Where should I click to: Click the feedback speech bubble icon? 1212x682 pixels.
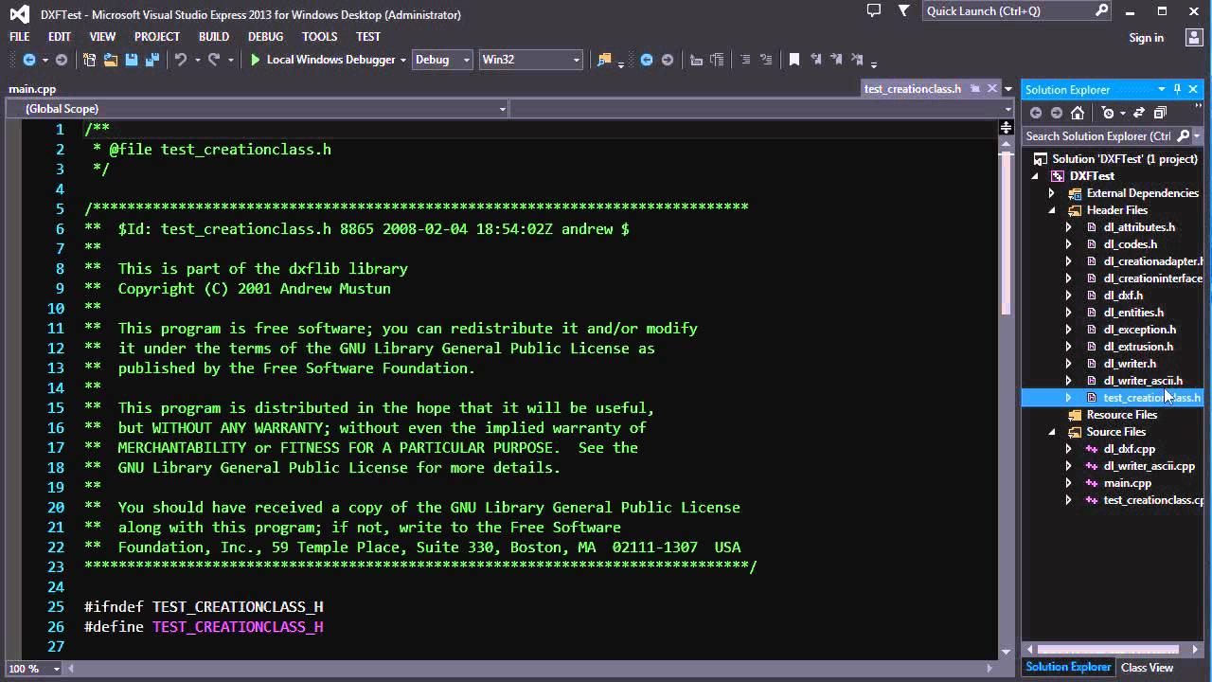coord(874,11)
